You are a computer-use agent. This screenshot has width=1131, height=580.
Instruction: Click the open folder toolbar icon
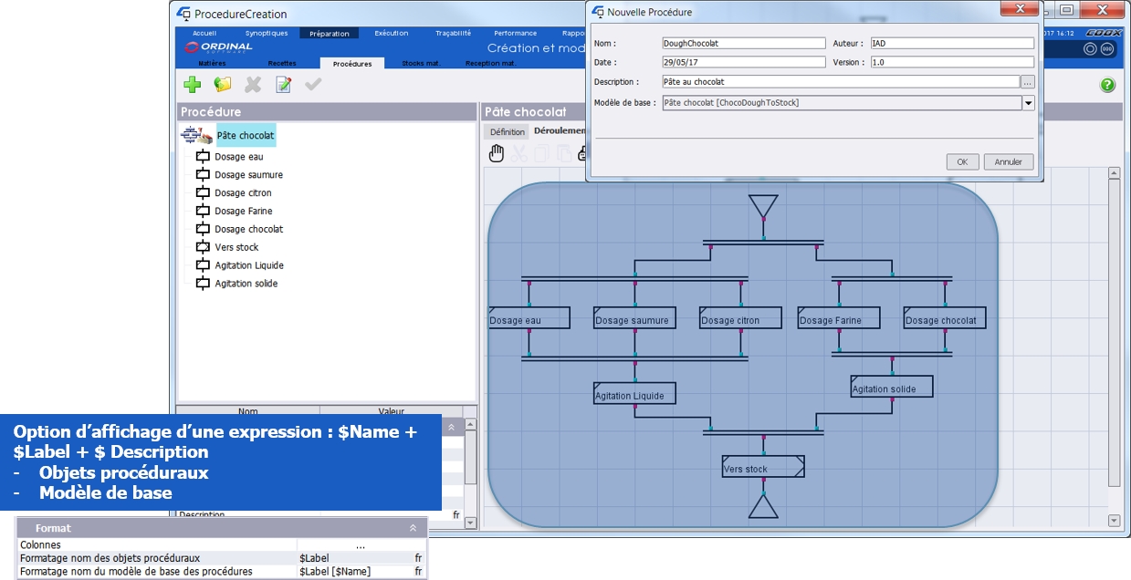coord(223,85)
